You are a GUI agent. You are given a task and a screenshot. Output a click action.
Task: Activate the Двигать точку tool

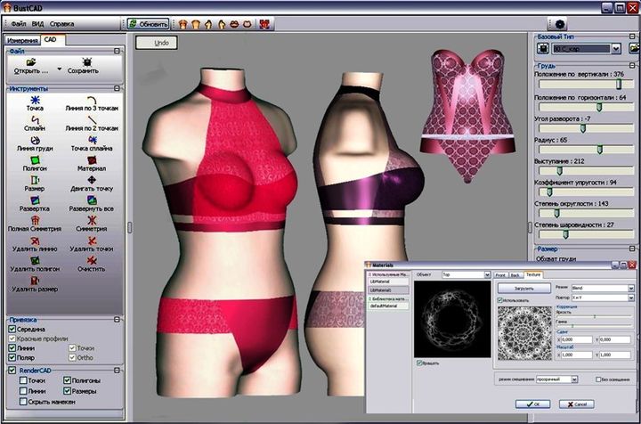[91, 183]
